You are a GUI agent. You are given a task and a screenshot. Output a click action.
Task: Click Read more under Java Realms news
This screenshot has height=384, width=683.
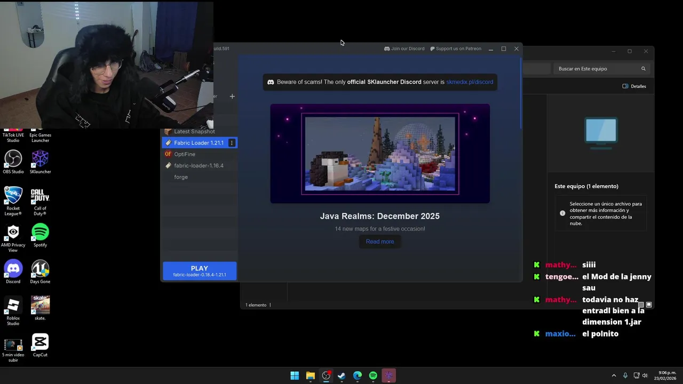pos(380,242)
